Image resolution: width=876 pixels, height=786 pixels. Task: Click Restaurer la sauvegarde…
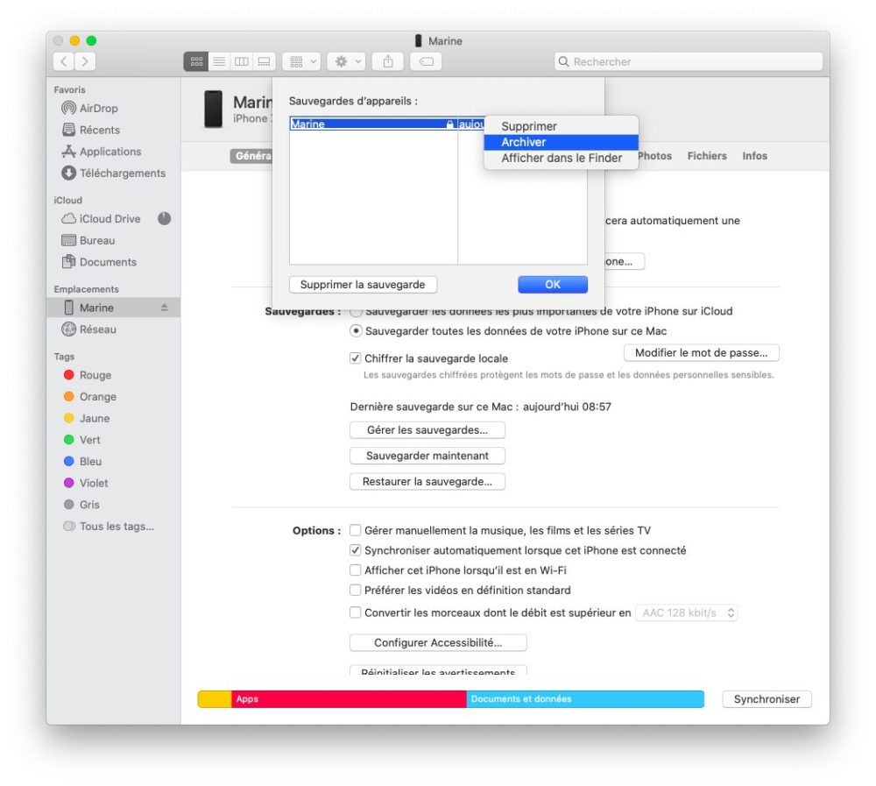pos(427,481)
